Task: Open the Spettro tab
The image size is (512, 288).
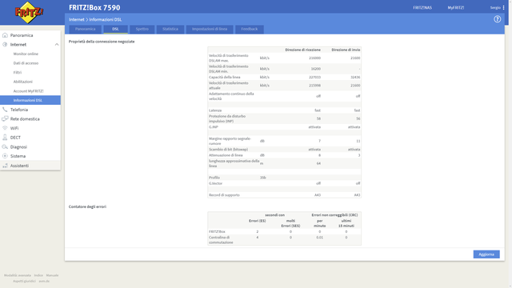Action: [x=142, y=29]
